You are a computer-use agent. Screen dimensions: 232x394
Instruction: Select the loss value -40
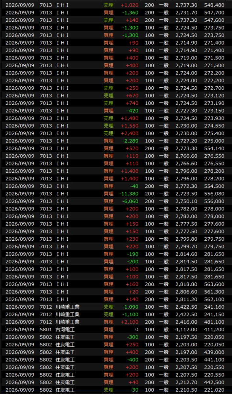(x=134, y=186)
